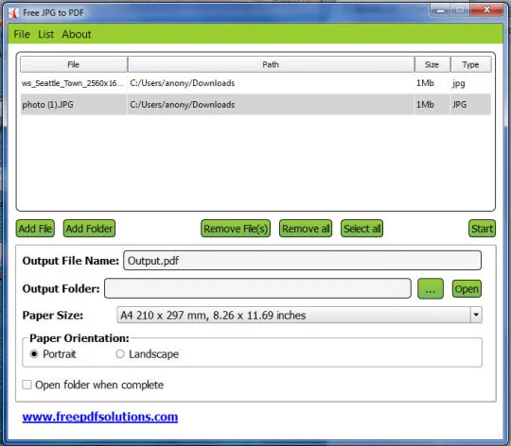Click the Add Folder button
The width and height of the screenshot is (511, 446).
tap(89, 229)
